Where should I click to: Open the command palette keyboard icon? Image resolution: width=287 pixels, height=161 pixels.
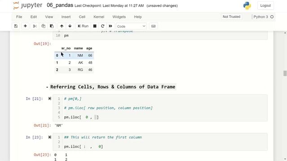153,26
